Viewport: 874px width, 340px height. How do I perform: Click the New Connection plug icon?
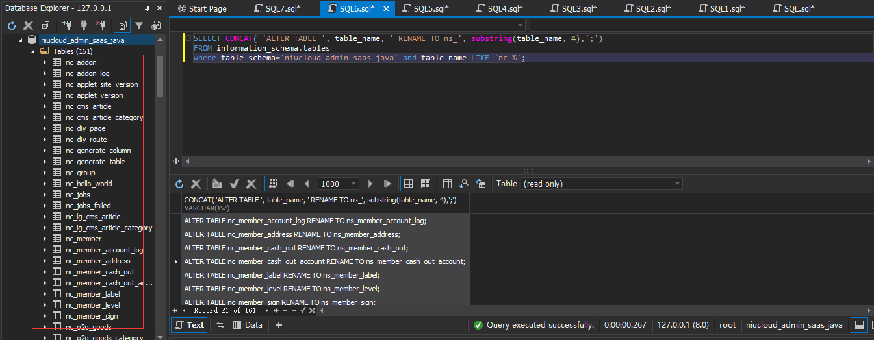[x=67, y=25]
